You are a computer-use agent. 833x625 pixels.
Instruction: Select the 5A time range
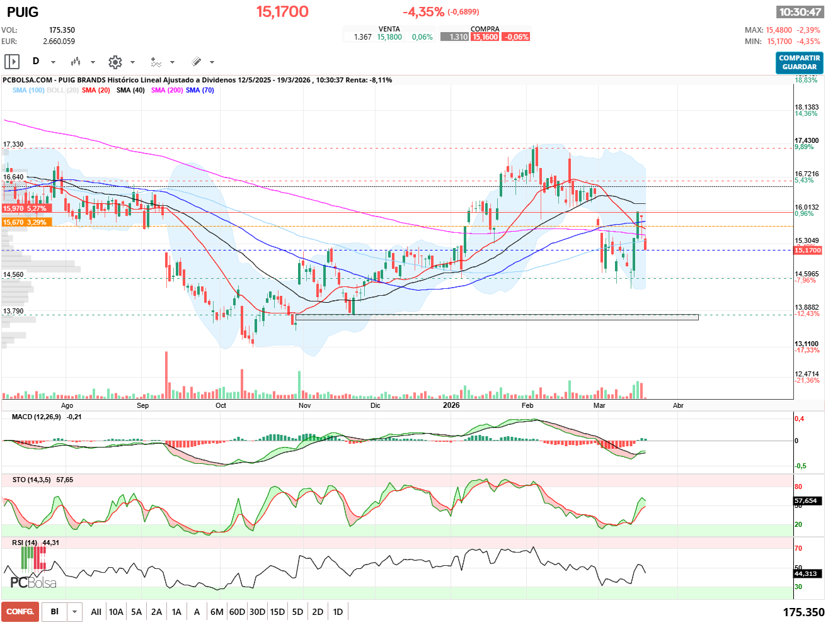click(x=136, y=612)
